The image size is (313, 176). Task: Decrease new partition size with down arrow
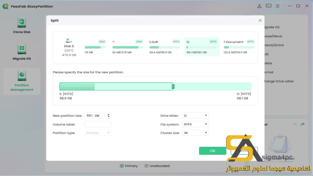[x=109, y=117]
